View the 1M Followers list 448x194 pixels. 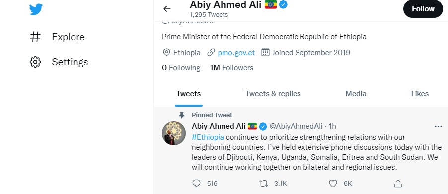pos(231,68)
